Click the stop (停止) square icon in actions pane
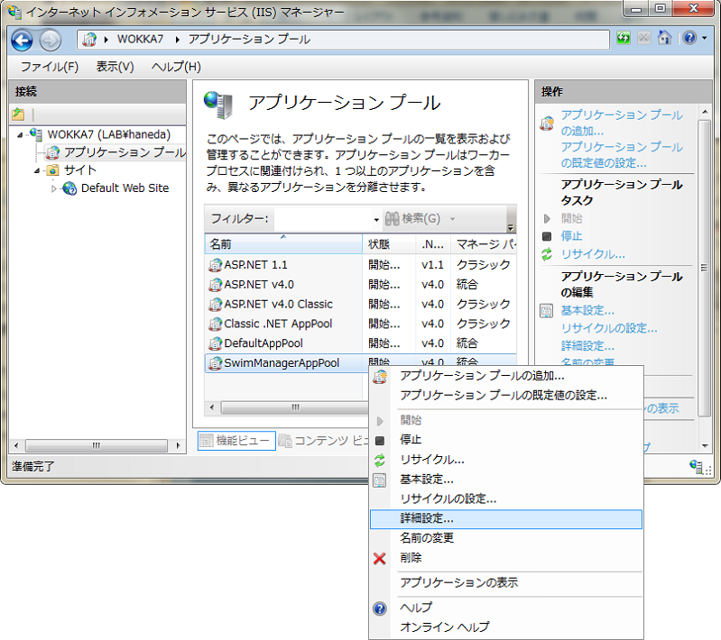This screenshot has height=640, width=721. pyautogui.click(x=547, y=236)
